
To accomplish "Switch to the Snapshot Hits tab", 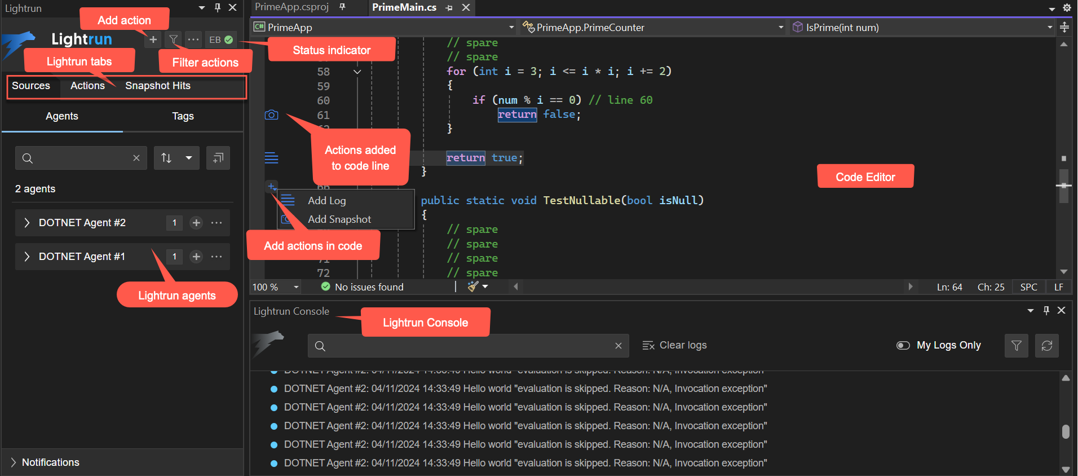I will tap(157, 86).
